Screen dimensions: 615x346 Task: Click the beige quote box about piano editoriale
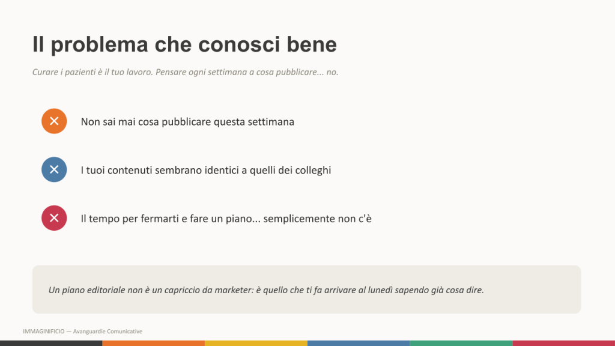tap(306, 290)
